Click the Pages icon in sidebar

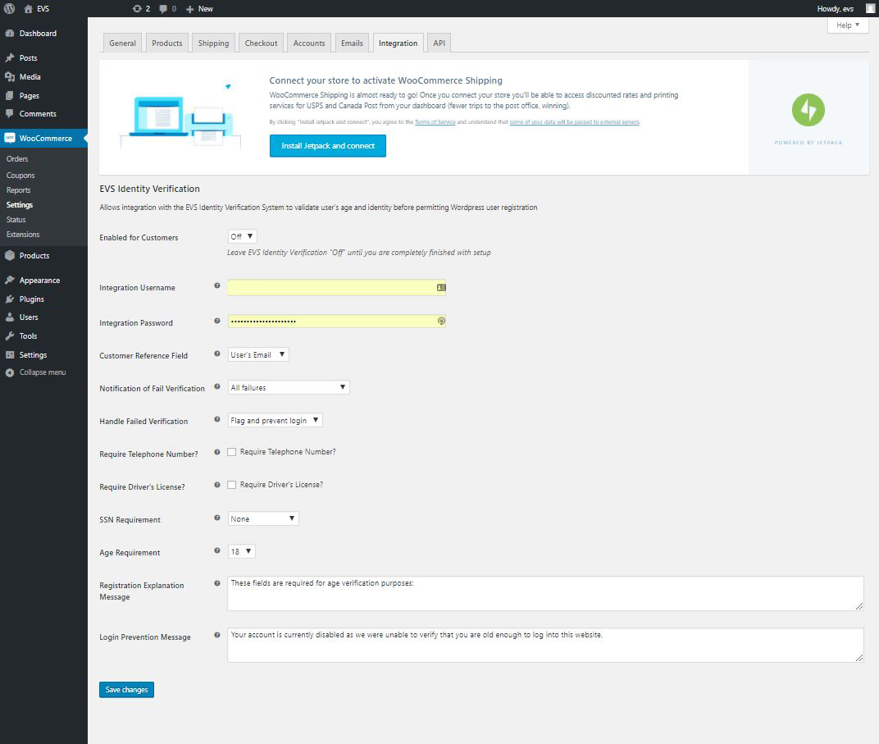tap(10, 96)
